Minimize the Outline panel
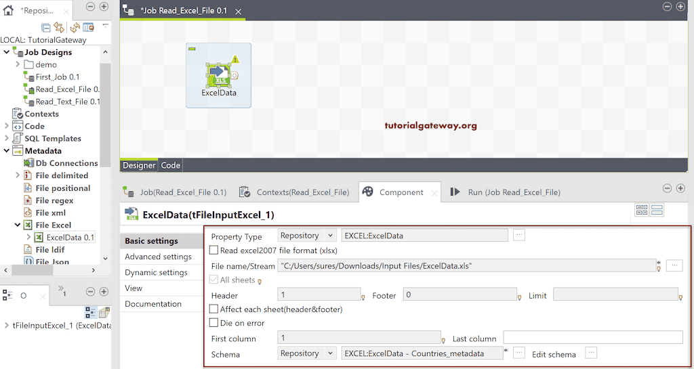Image resolution: width=694 pixels, height=369 pixels. pyautogui.click(x=90, y=292)
